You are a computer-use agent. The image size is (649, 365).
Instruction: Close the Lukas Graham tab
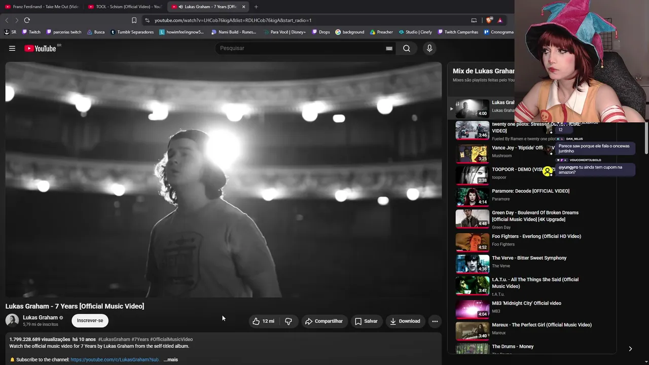pyautogui.click(x=243, y=7)
